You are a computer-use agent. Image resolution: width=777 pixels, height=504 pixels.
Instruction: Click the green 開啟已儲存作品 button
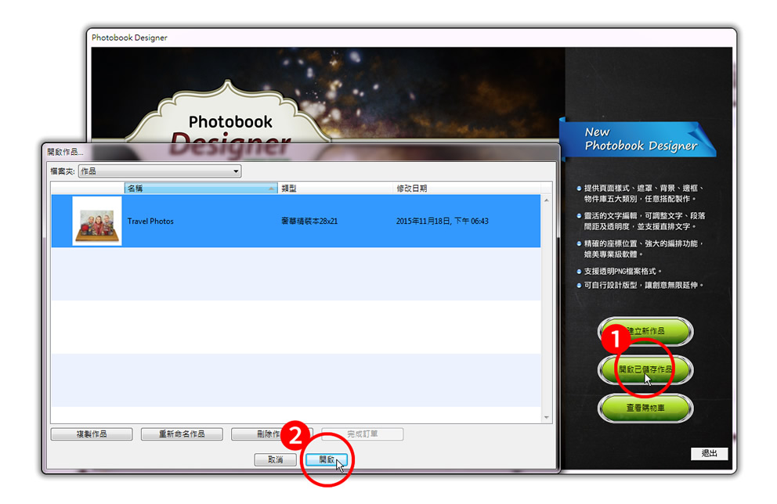(x=645, y=369)
